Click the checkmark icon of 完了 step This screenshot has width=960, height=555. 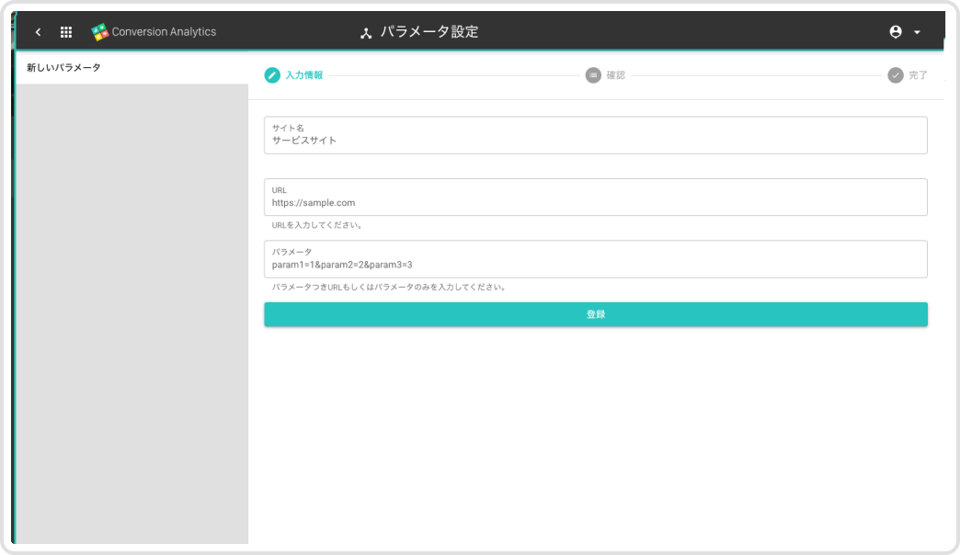tap(896, 75)
